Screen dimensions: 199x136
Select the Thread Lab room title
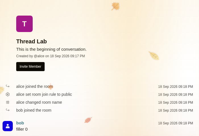(x=32, y=41)
